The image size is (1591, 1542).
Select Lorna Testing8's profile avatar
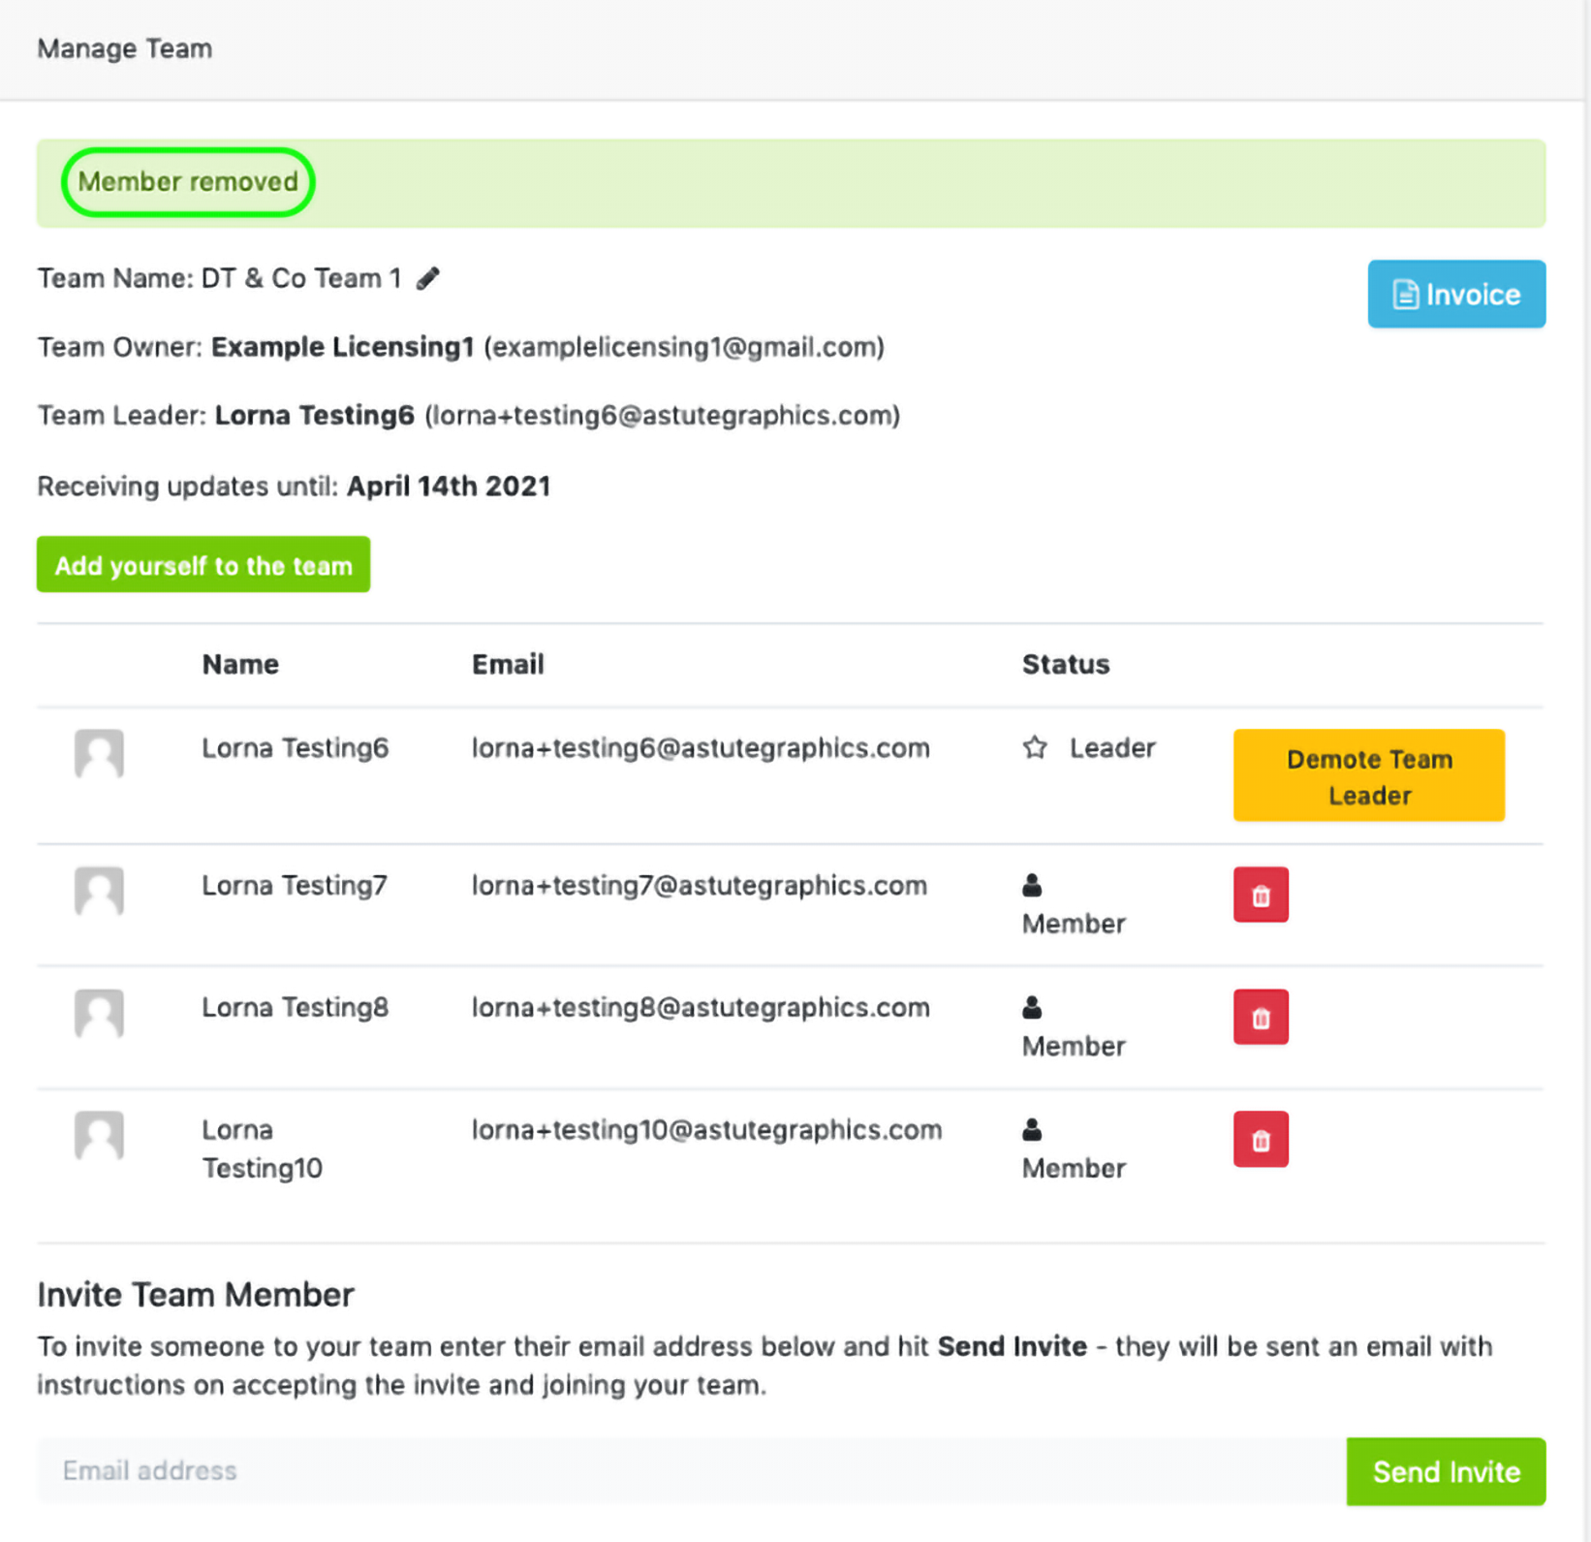[x=99, y=1013]
